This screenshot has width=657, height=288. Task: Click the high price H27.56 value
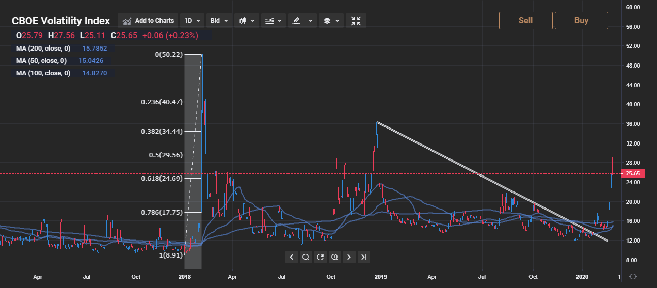point(61,36)
